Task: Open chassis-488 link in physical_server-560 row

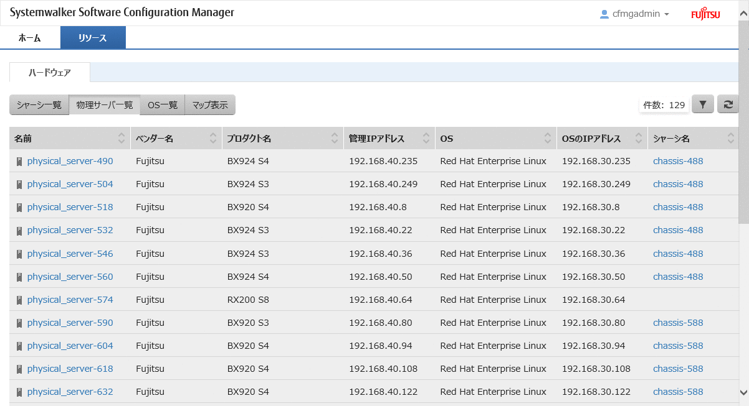Action: tap(678, 277)
